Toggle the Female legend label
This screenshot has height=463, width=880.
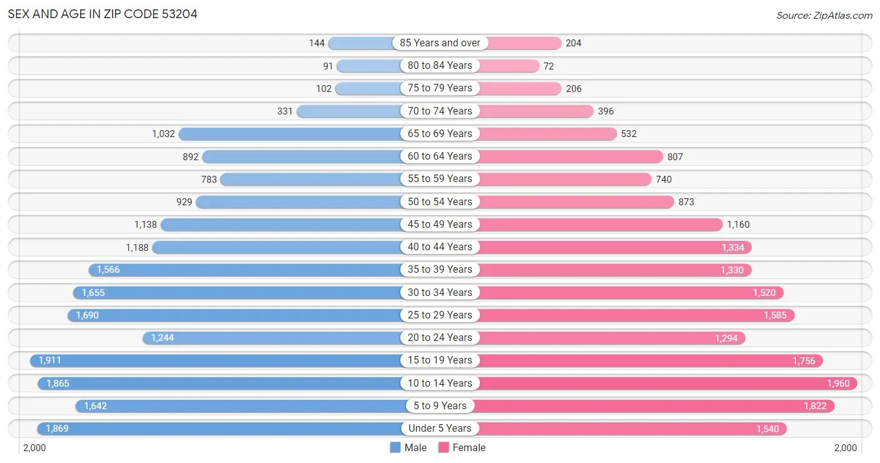coord(469,447)
